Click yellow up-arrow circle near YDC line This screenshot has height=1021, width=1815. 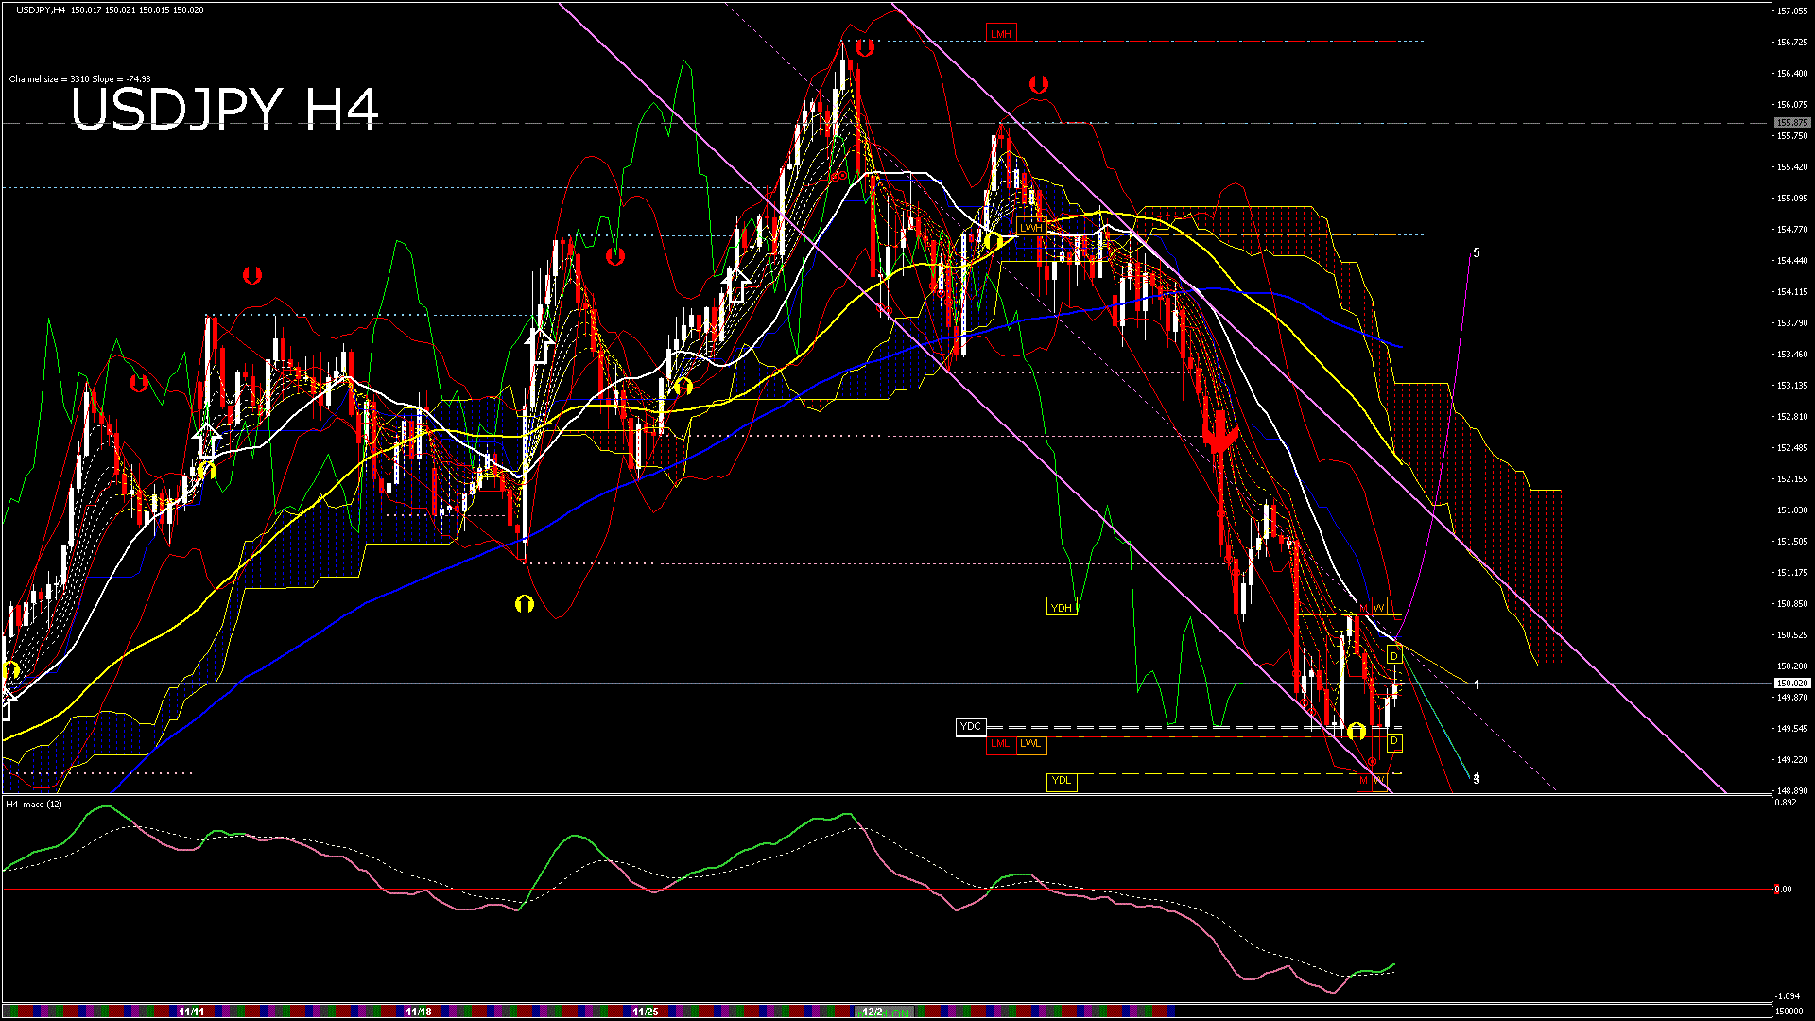click(x=1357, y=731)
